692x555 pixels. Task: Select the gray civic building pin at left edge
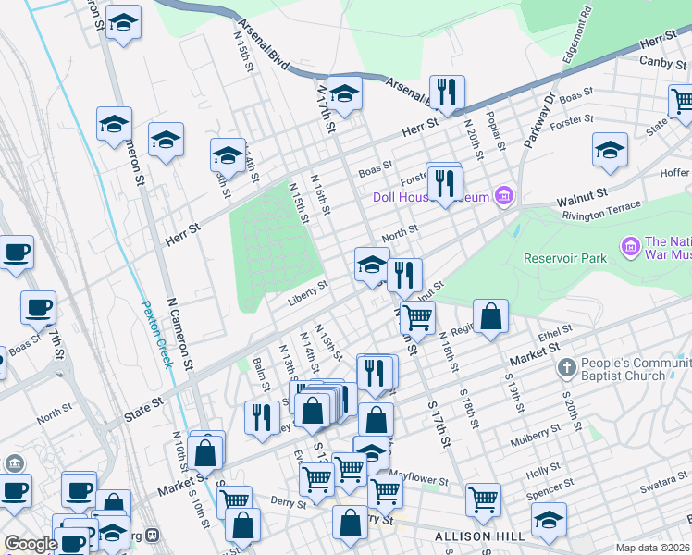(15, 463)
